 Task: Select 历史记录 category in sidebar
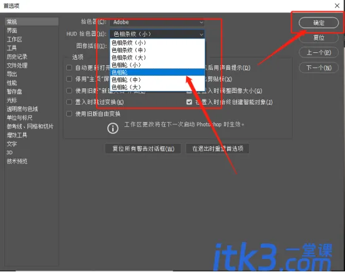tap(32, 57)
